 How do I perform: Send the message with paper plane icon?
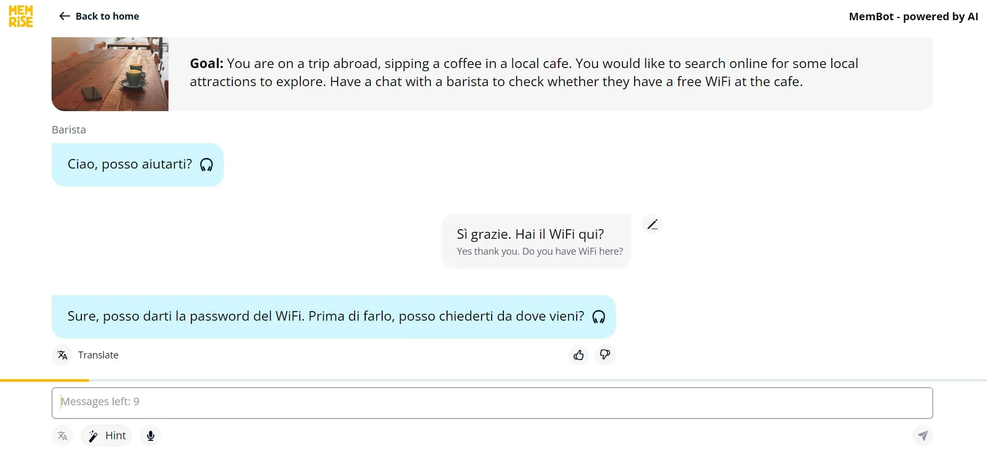click(923, 436)
